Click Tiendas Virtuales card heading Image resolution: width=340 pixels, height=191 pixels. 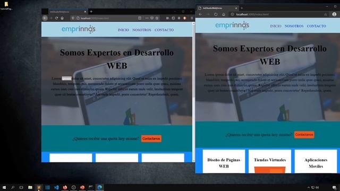[270, 160]
